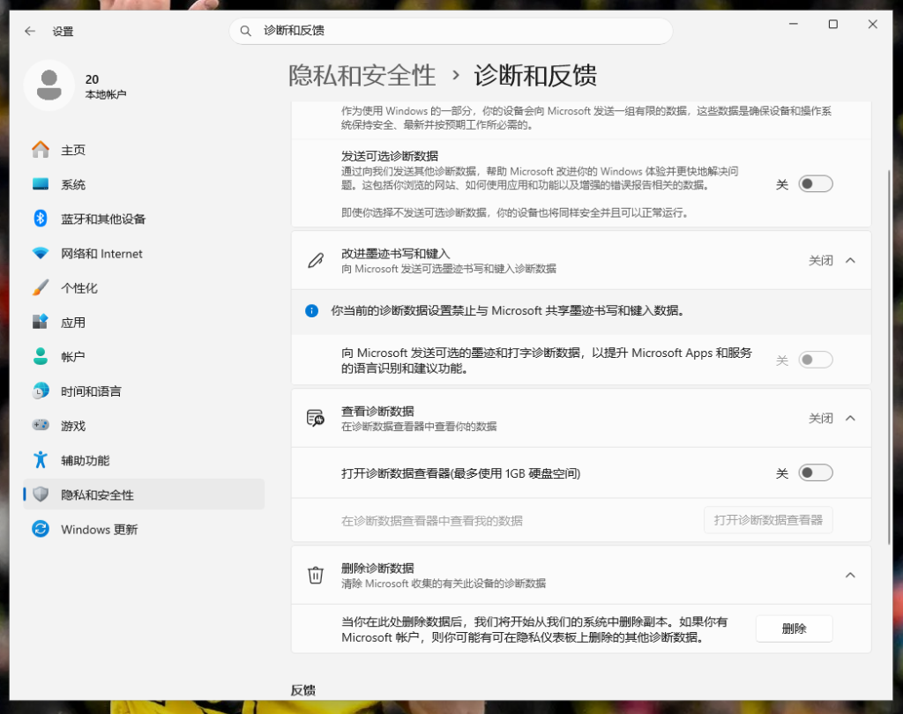The image size is (903, 714).
Task: Click the settings search field
Action: (451, 31)
